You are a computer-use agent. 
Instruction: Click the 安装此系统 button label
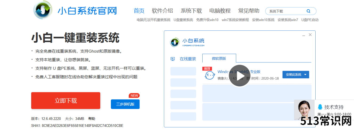(x=293, y=75)
